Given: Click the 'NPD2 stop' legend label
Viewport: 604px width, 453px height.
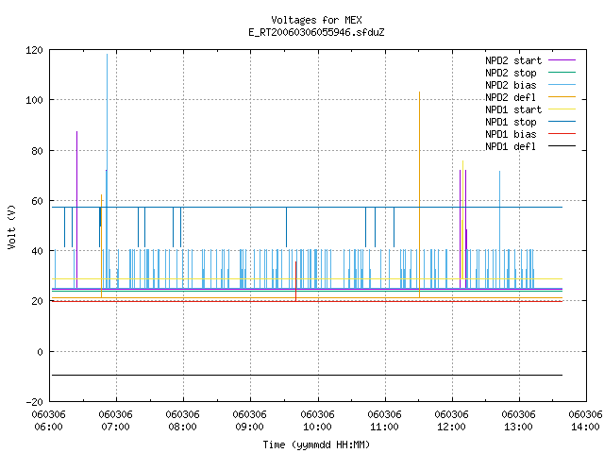Looking at the screenshot, I should click(x=511, y=73).
